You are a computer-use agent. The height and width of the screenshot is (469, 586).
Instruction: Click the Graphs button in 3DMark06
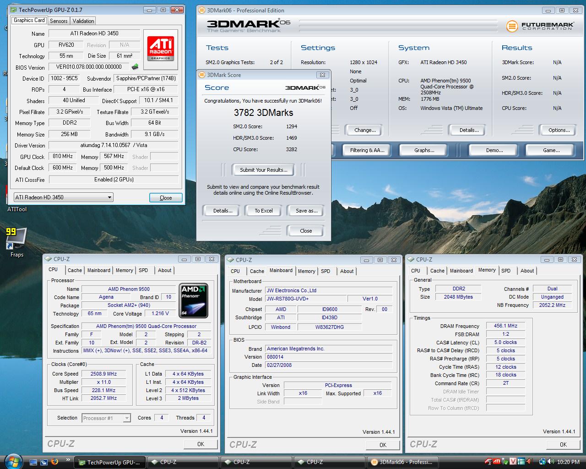(x=424, y=150)
